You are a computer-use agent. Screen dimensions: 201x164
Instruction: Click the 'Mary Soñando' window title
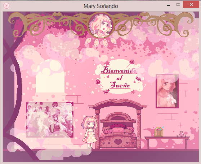point(101,6)
